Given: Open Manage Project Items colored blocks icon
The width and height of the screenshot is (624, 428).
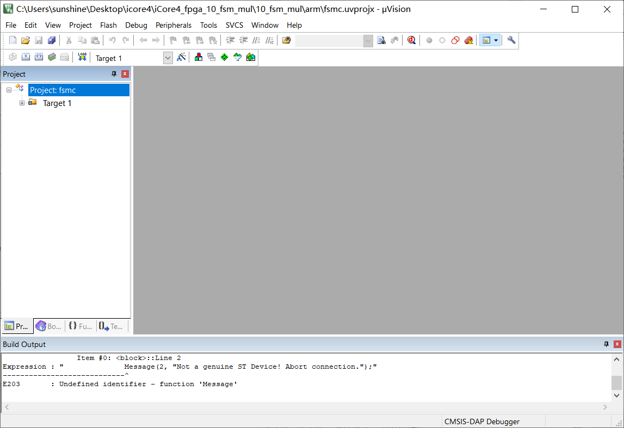Looking at the screenshot, I should pos(199,57).
